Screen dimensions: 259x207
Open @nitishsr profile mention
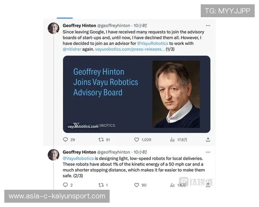coord(72,49)
